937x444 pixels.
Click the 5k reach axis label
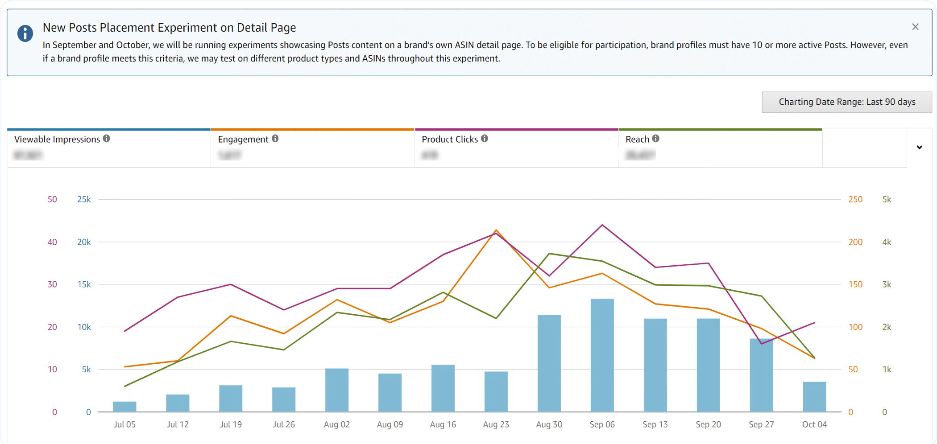pyautogui.click(x=887, y=199)
